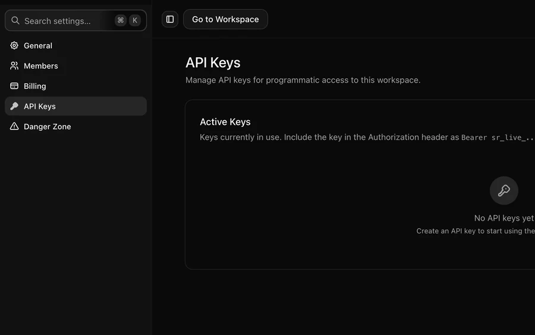This screenshot has height=335, width=535.
Task: Click the Danger Zone warning triangle icon
Action: click(x=14, y=126)
